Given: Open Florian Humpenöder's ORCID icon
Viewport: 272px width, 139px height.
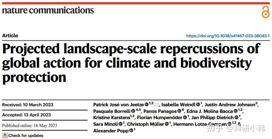Looking at the screenshot, I should [185, 118].
